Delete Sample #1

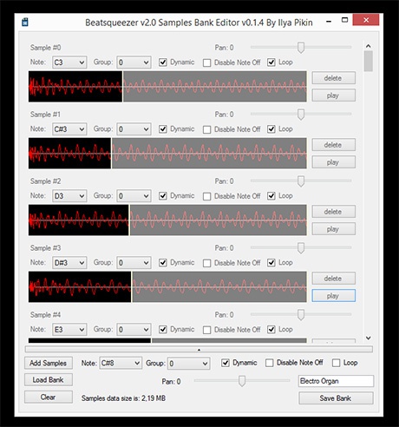point(333,145)
